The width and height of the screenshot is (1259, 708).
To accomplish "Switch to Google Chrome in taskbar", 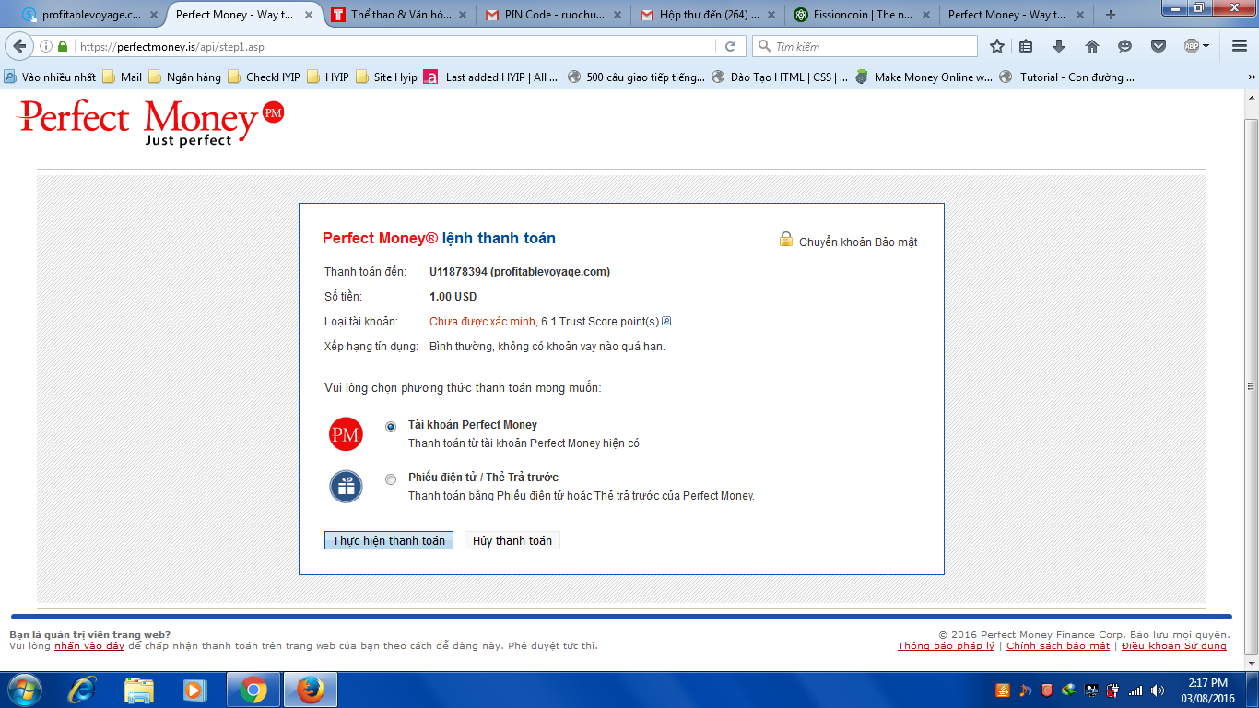I will (x=253, y=690).
